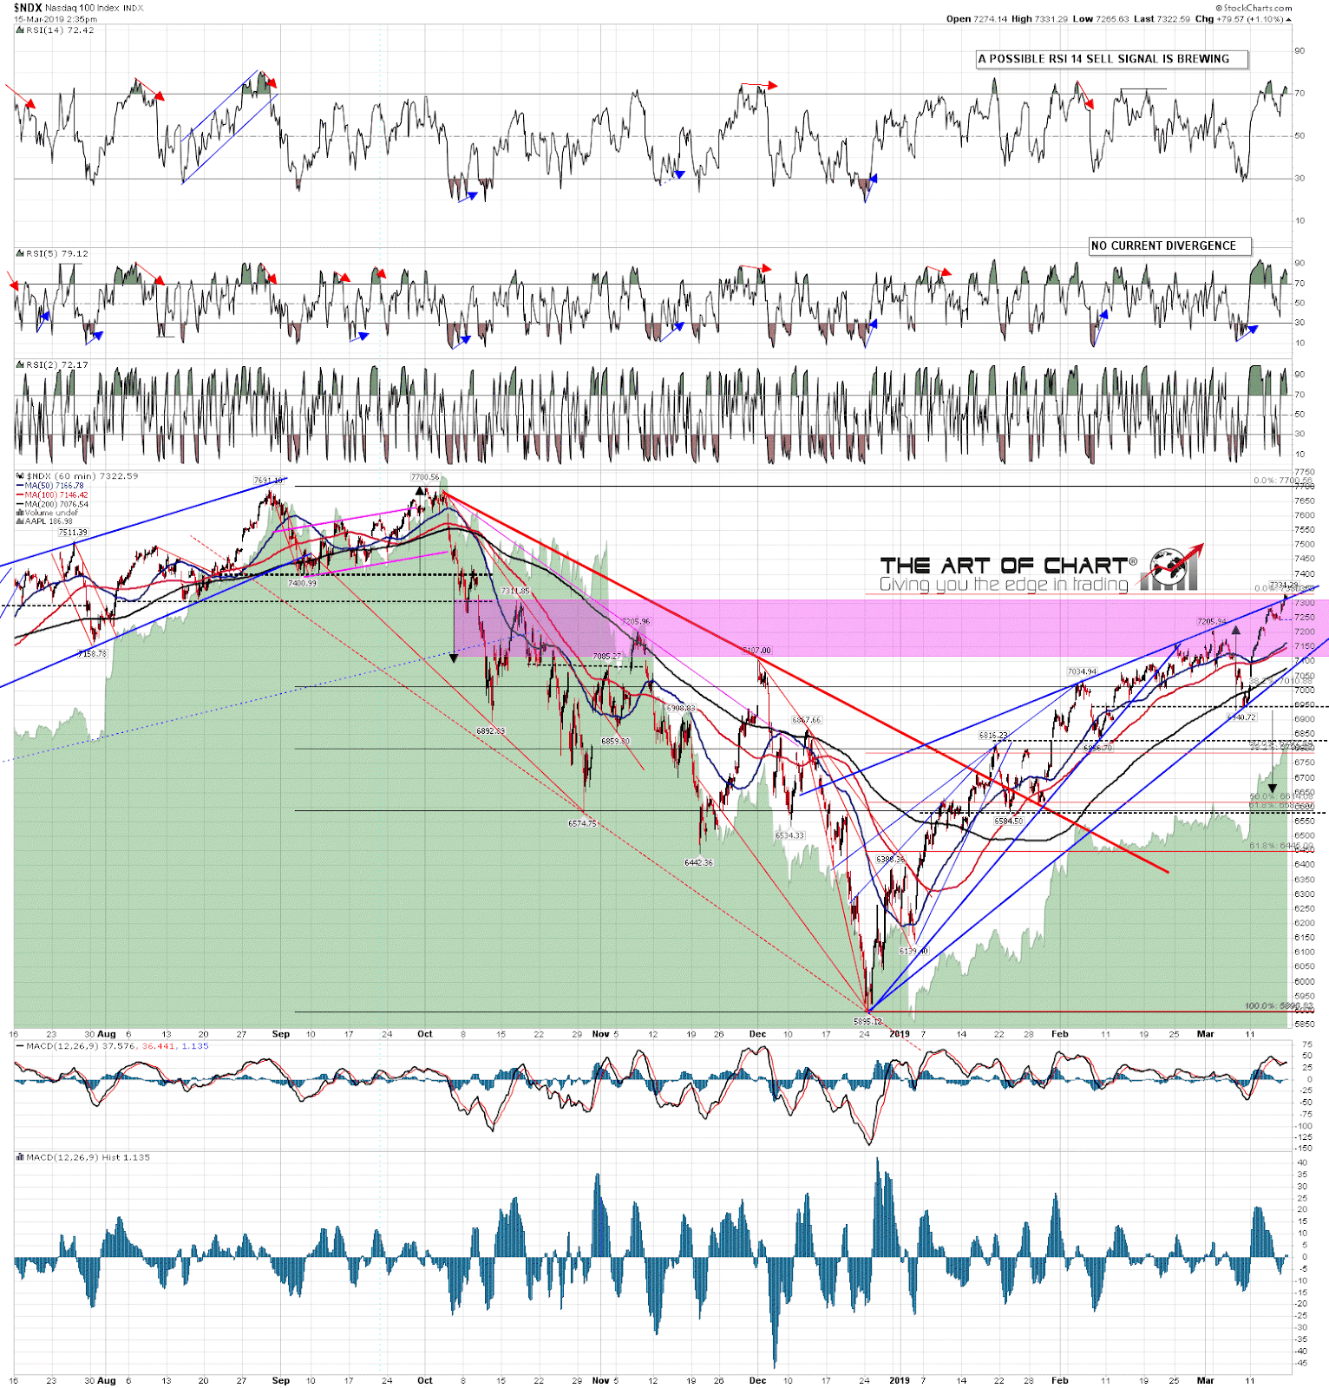This screenshot has height=1388, width=1329.
Task: Click the 6892.89 price label
Action: coord(490,731)
